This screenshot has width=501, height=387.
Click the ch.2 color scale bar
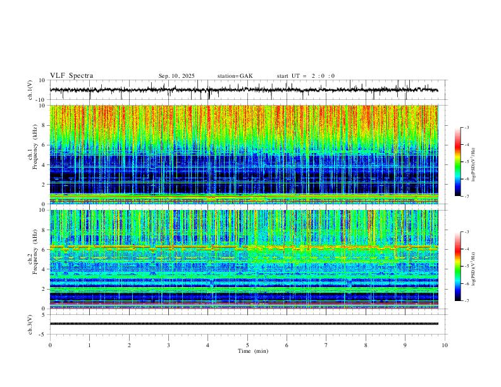[x=458, y=266]
